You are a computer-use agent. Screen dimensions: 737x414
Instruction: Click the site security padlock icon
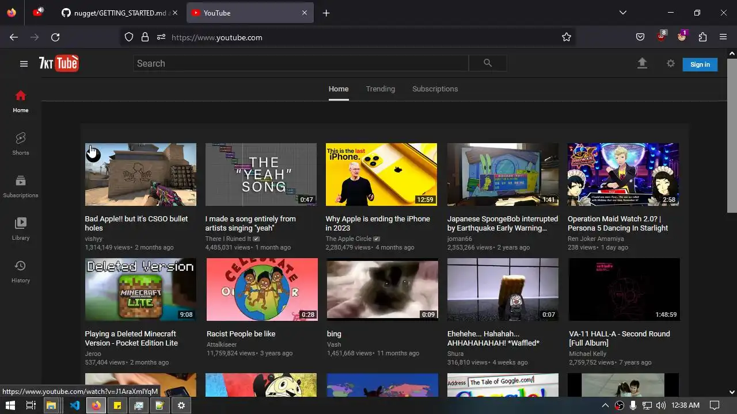click(145, 37)
